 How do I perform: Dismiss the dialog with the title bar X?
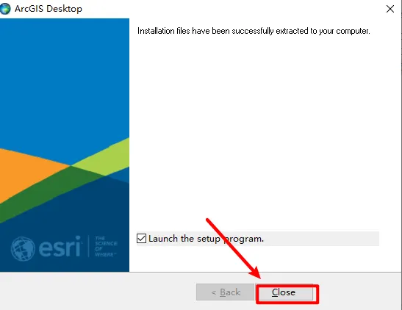click(x=390, y=9)
